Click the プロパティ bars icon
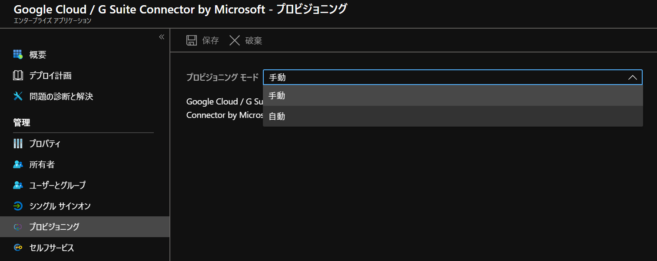Viewport: 657px width, 261px height. click(18, 144)
